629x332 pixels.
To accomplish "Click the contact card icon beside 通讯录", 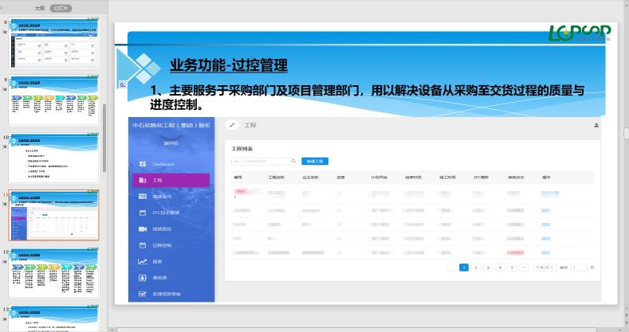I will [x=143, y=278].
